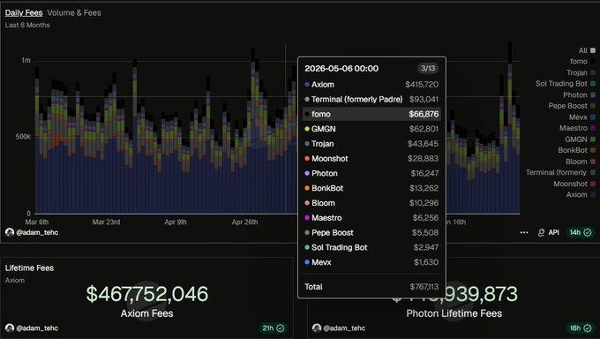Select the GMGN row in the tooltip
Image resolution: width=600 pixels, height=339 pixels.
371,129
